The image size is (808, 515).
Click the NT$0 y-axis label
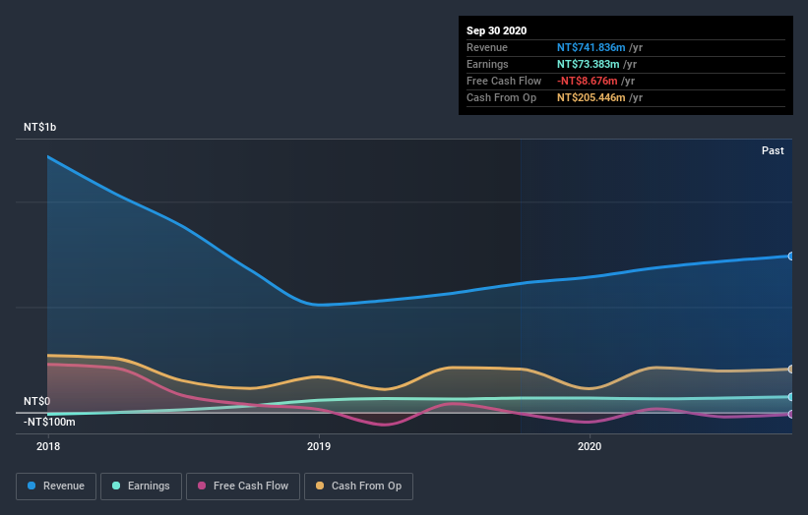pos(37,401)
